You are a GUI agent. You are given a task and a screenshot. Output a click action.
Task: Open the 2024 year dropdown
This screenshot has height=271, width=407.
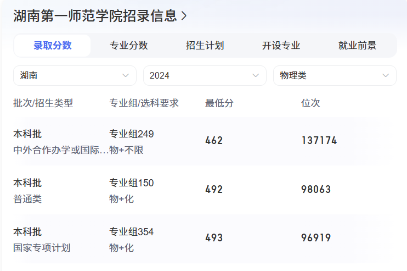[x=205, y=75]
